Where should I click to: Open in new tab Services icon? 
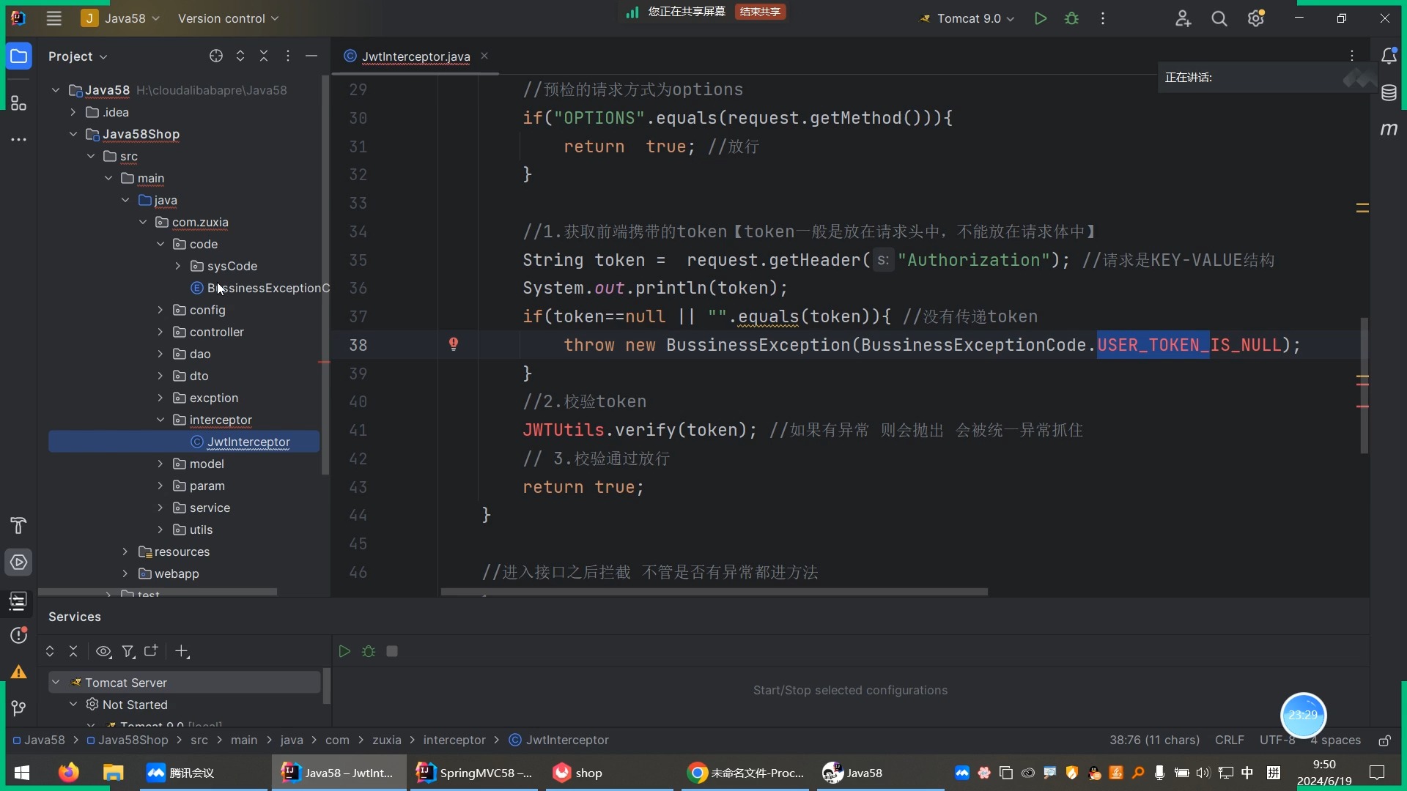[x=152, y=651]
